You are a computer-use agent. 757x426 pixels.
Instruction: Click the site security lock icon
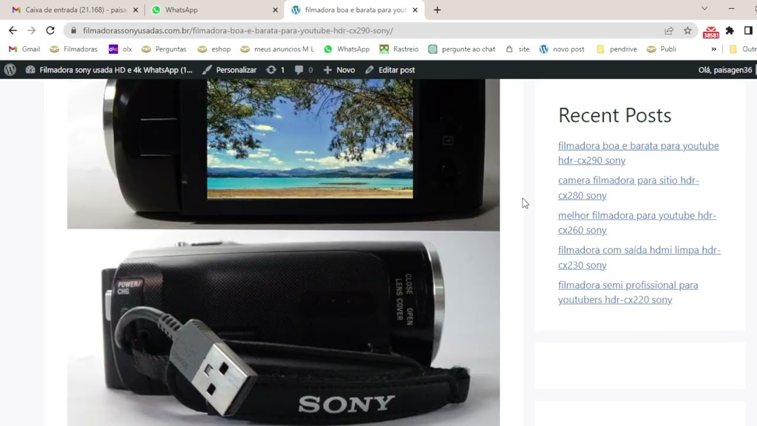[73, 31]
